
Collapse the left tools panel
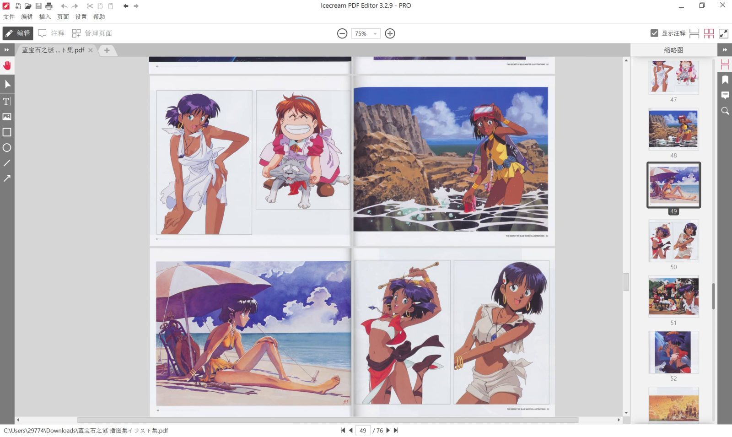(7, 50)
